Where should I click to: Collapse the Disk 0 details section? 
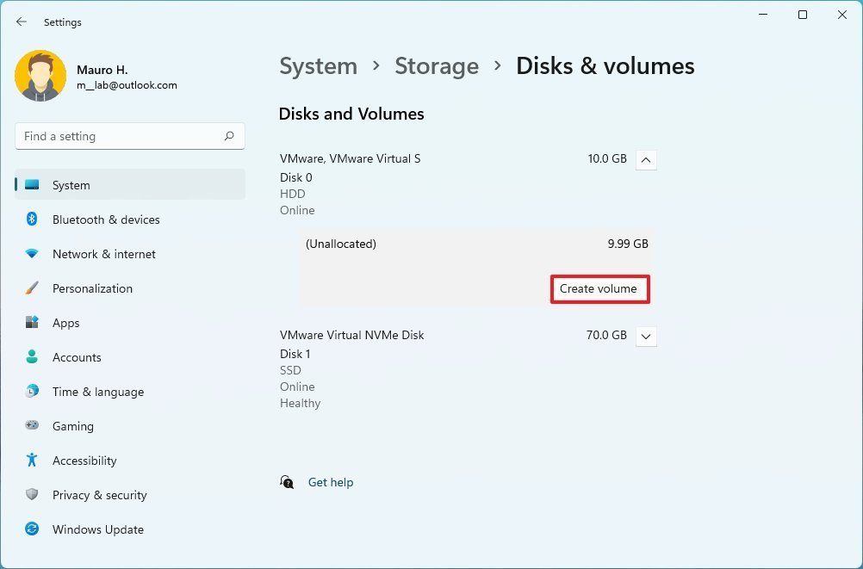(x=646, y=159)
